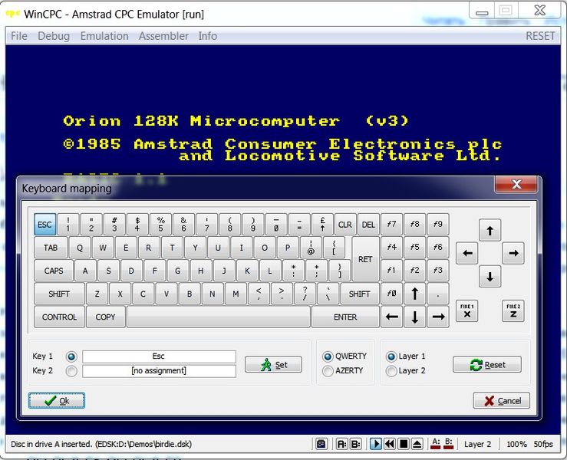The width and height of the screenshot is (567, 460).
Task: Select the FIRE 1 X joystick key
Action: [x=466, y=310]
